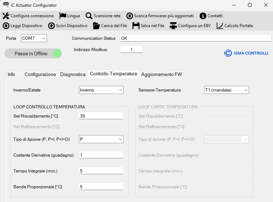Click the Calcolo Portata label

point(238,26)
